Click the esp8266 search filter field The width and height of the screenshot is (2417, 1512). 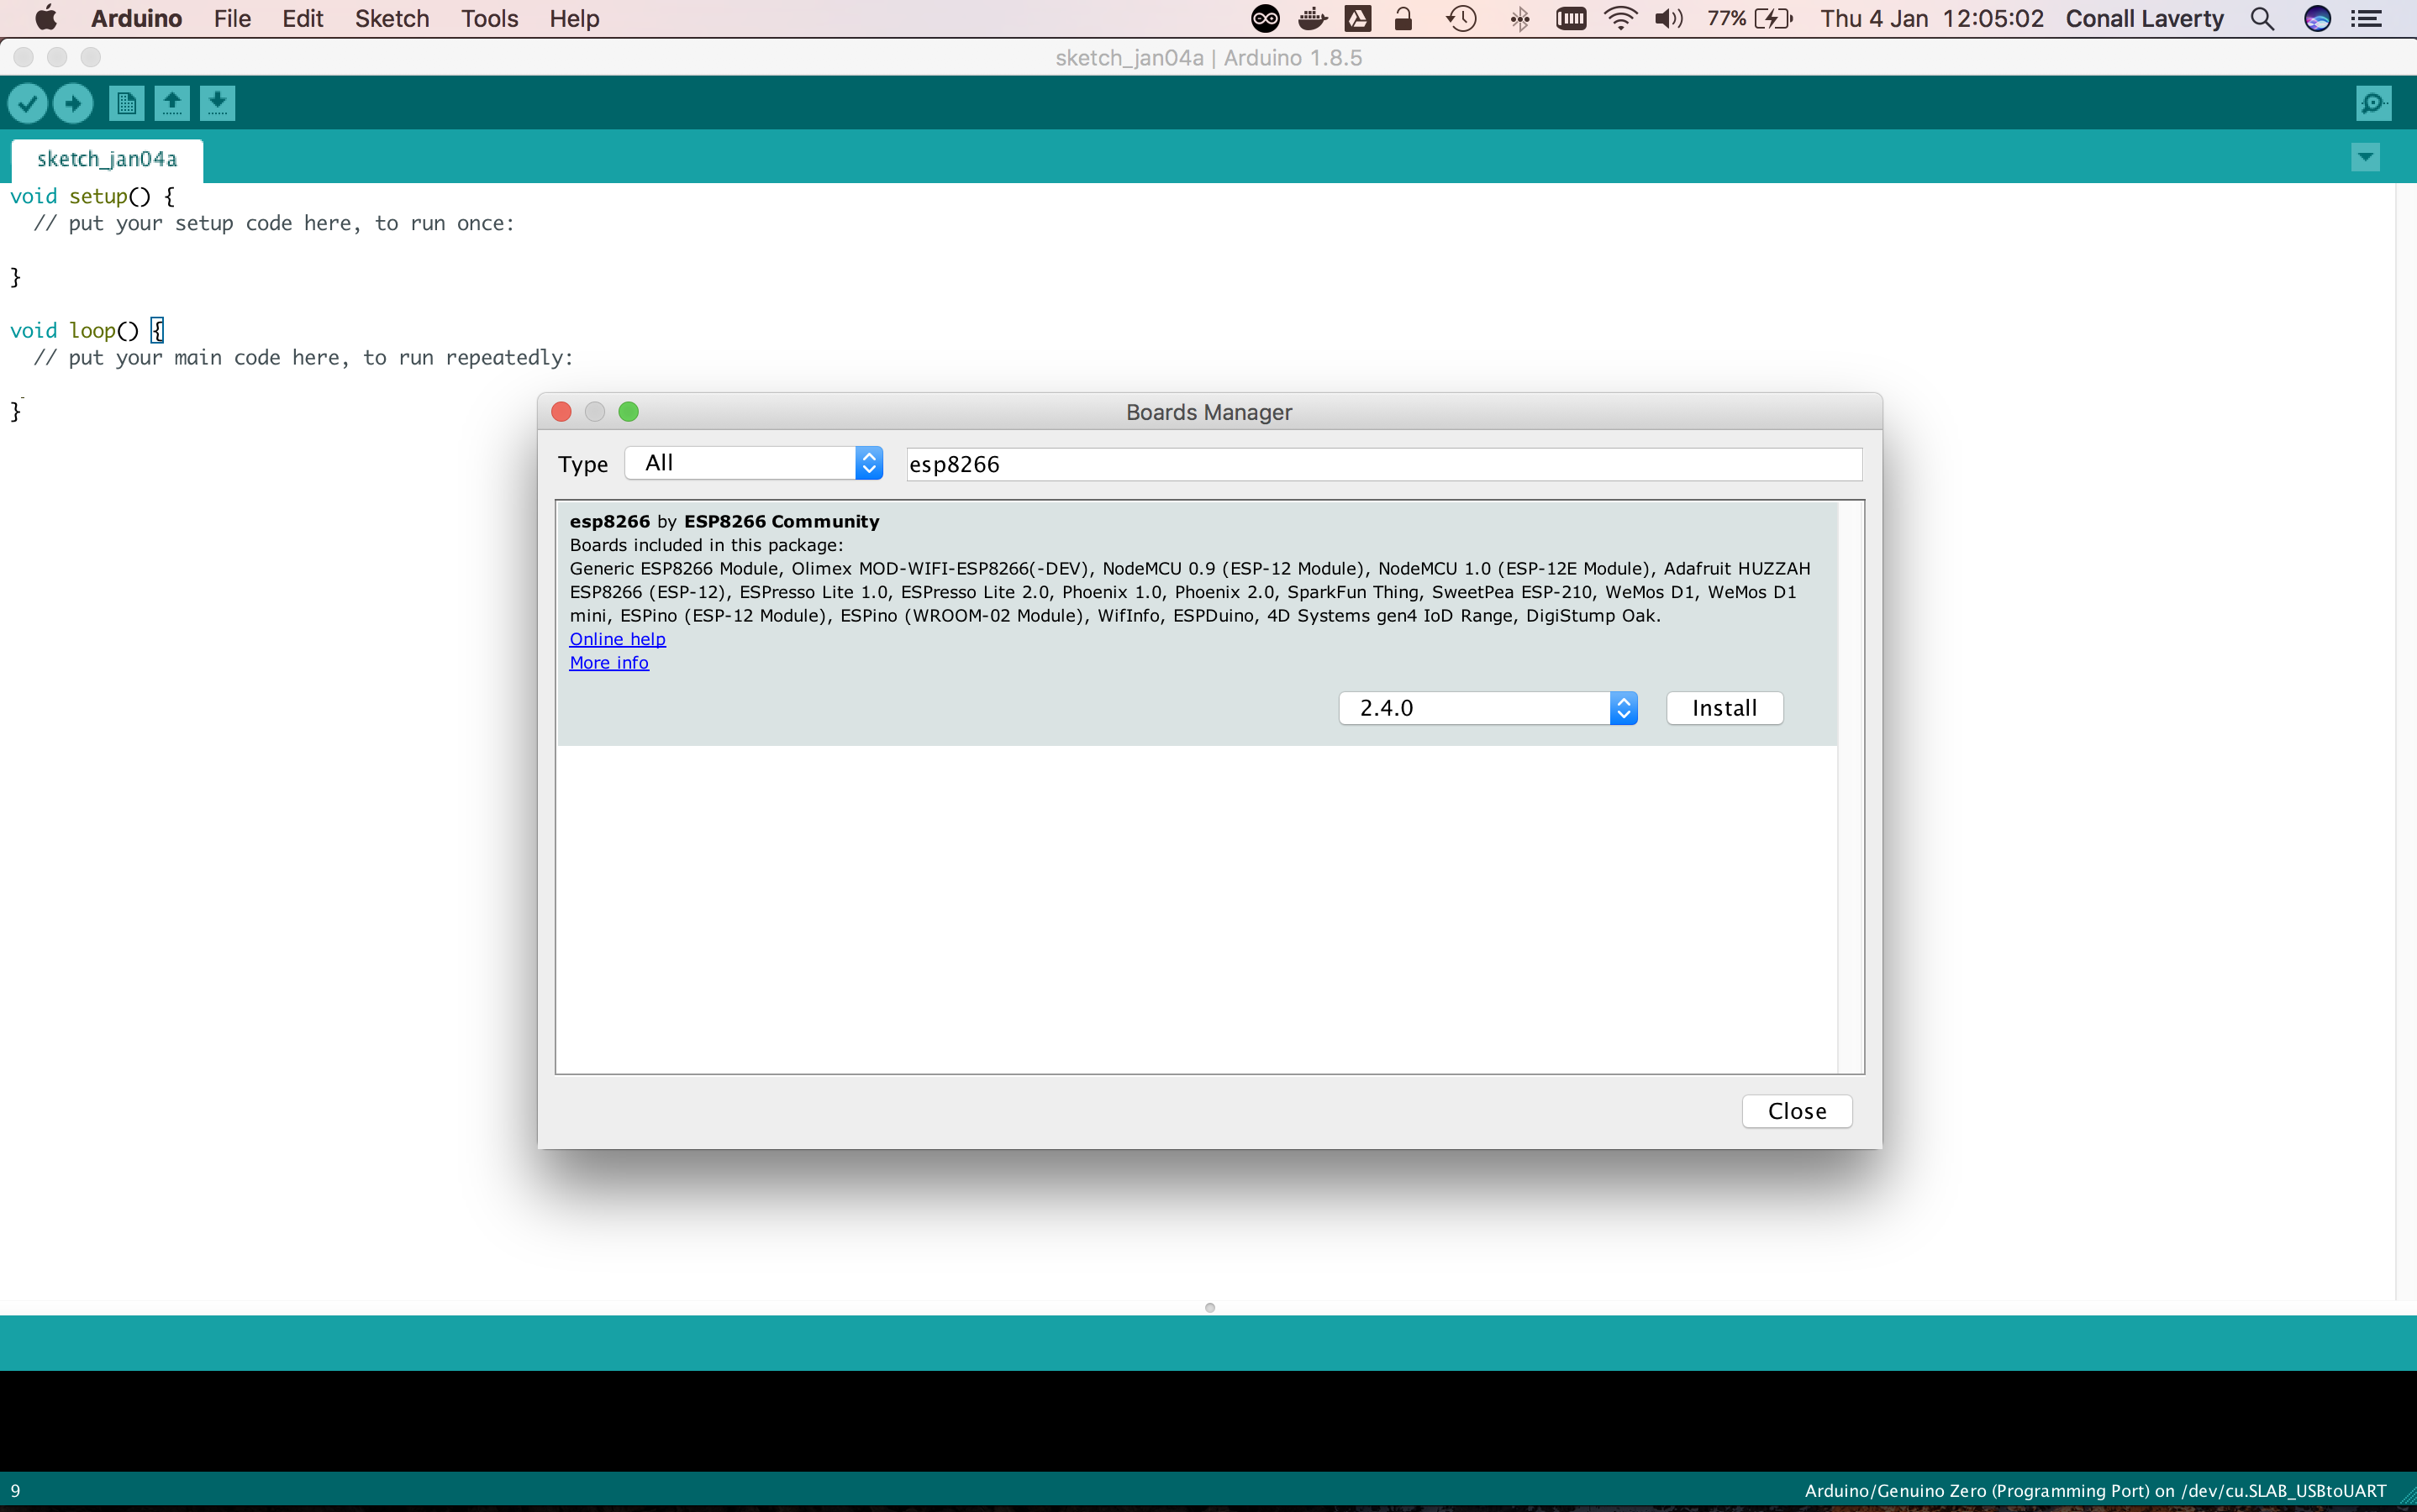1383,464
